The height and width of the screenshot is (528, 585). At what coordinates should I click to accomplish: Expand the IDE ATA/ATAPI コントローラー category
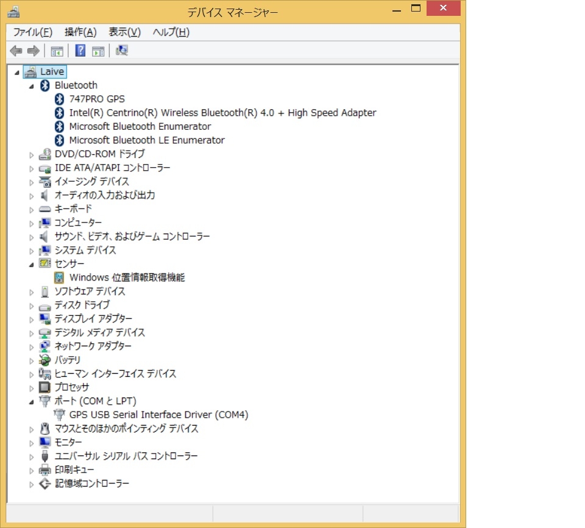[31, 168]
